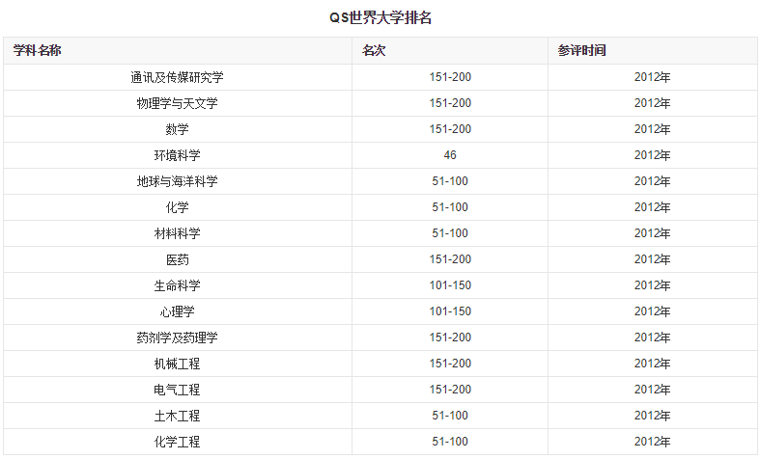Click the QS世界大学排名 title
Screen dimensions: 761x459
380,18
